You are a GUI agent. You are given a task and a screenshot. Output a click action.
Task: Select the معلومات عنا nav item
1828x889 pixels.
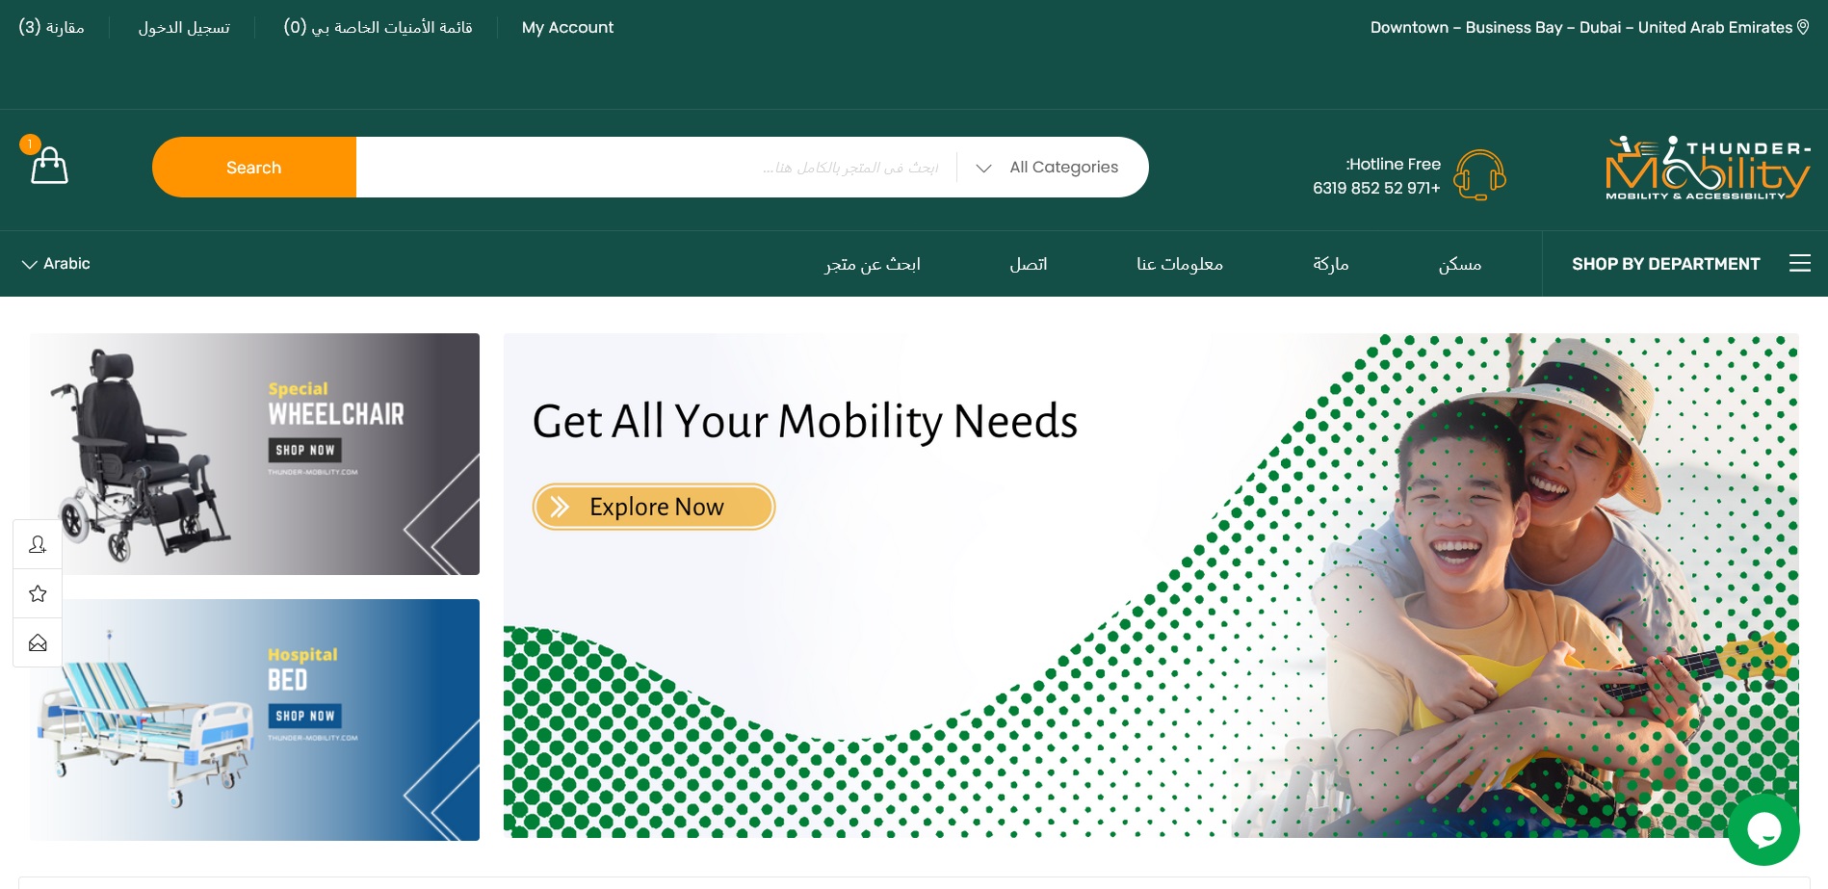coord(1180,264)
